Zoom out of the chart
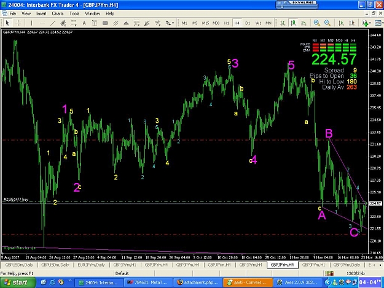384x288 pixels. (327, 23)
